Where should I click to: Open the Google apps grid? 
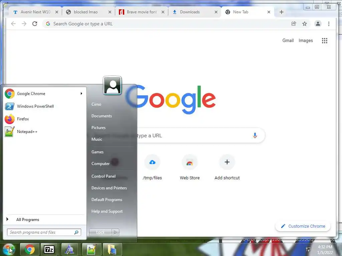[x=325, y=40]
